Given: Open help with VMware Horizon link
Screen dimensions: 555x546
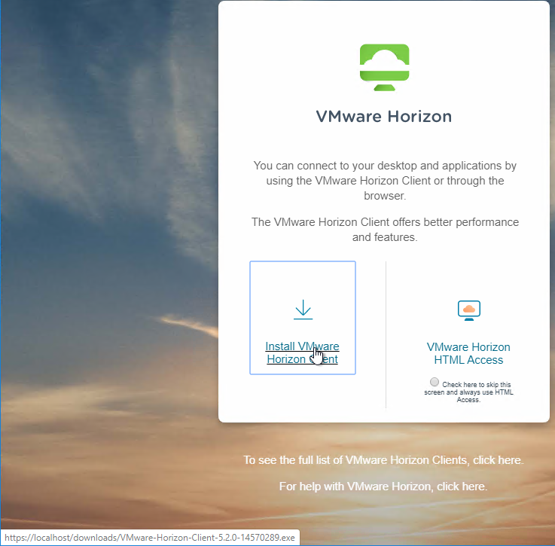Looking at the screenshot, I should click(x=462, y=487).
